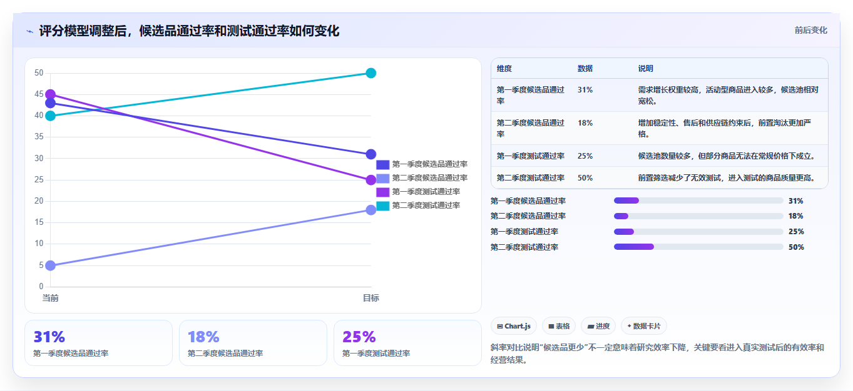Viewport: 853px width, 391px height.
Task: Click the indigo data point at 43
Action: (x=51, y=103)
